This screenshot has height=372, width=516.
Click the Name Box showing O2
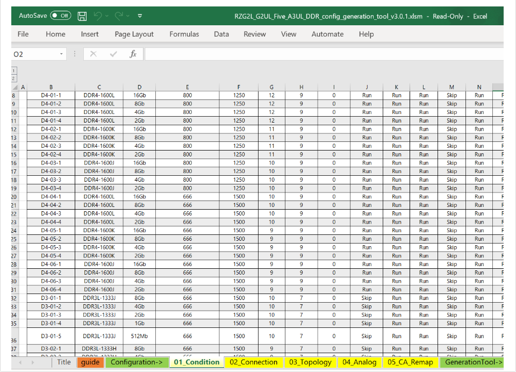point(34,54)
